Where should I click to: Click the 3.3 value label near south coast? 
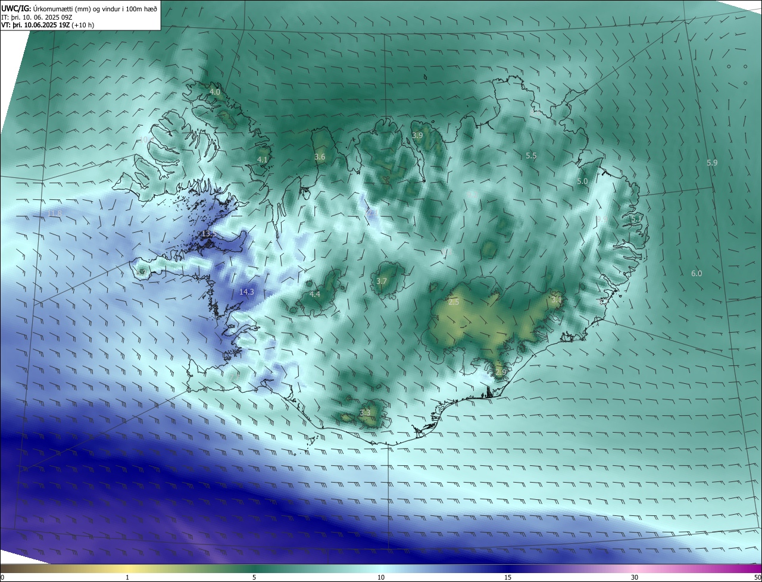coord(365,412)
